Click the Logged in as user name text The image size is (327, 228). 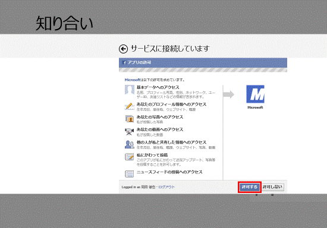139,187
